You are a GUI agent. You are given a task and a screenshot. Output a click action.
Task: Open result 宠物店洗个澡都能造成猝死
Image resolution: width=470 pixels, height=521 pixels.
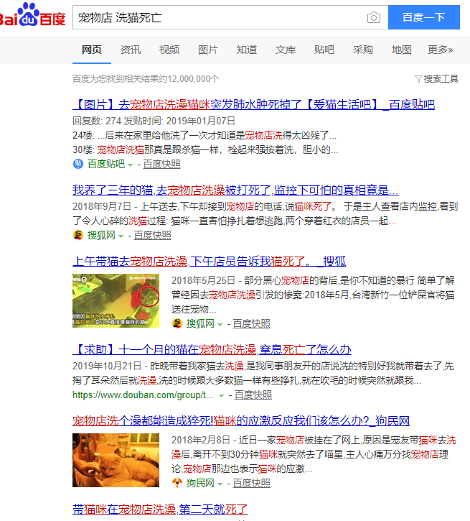241,420
